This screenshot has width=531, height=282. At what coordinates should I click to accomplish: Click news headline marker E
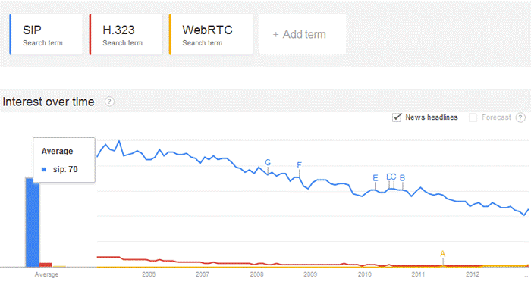[x=375, y=178]
